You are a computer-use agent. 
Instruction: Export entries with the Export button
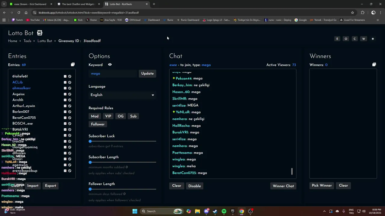pos(51,186)
